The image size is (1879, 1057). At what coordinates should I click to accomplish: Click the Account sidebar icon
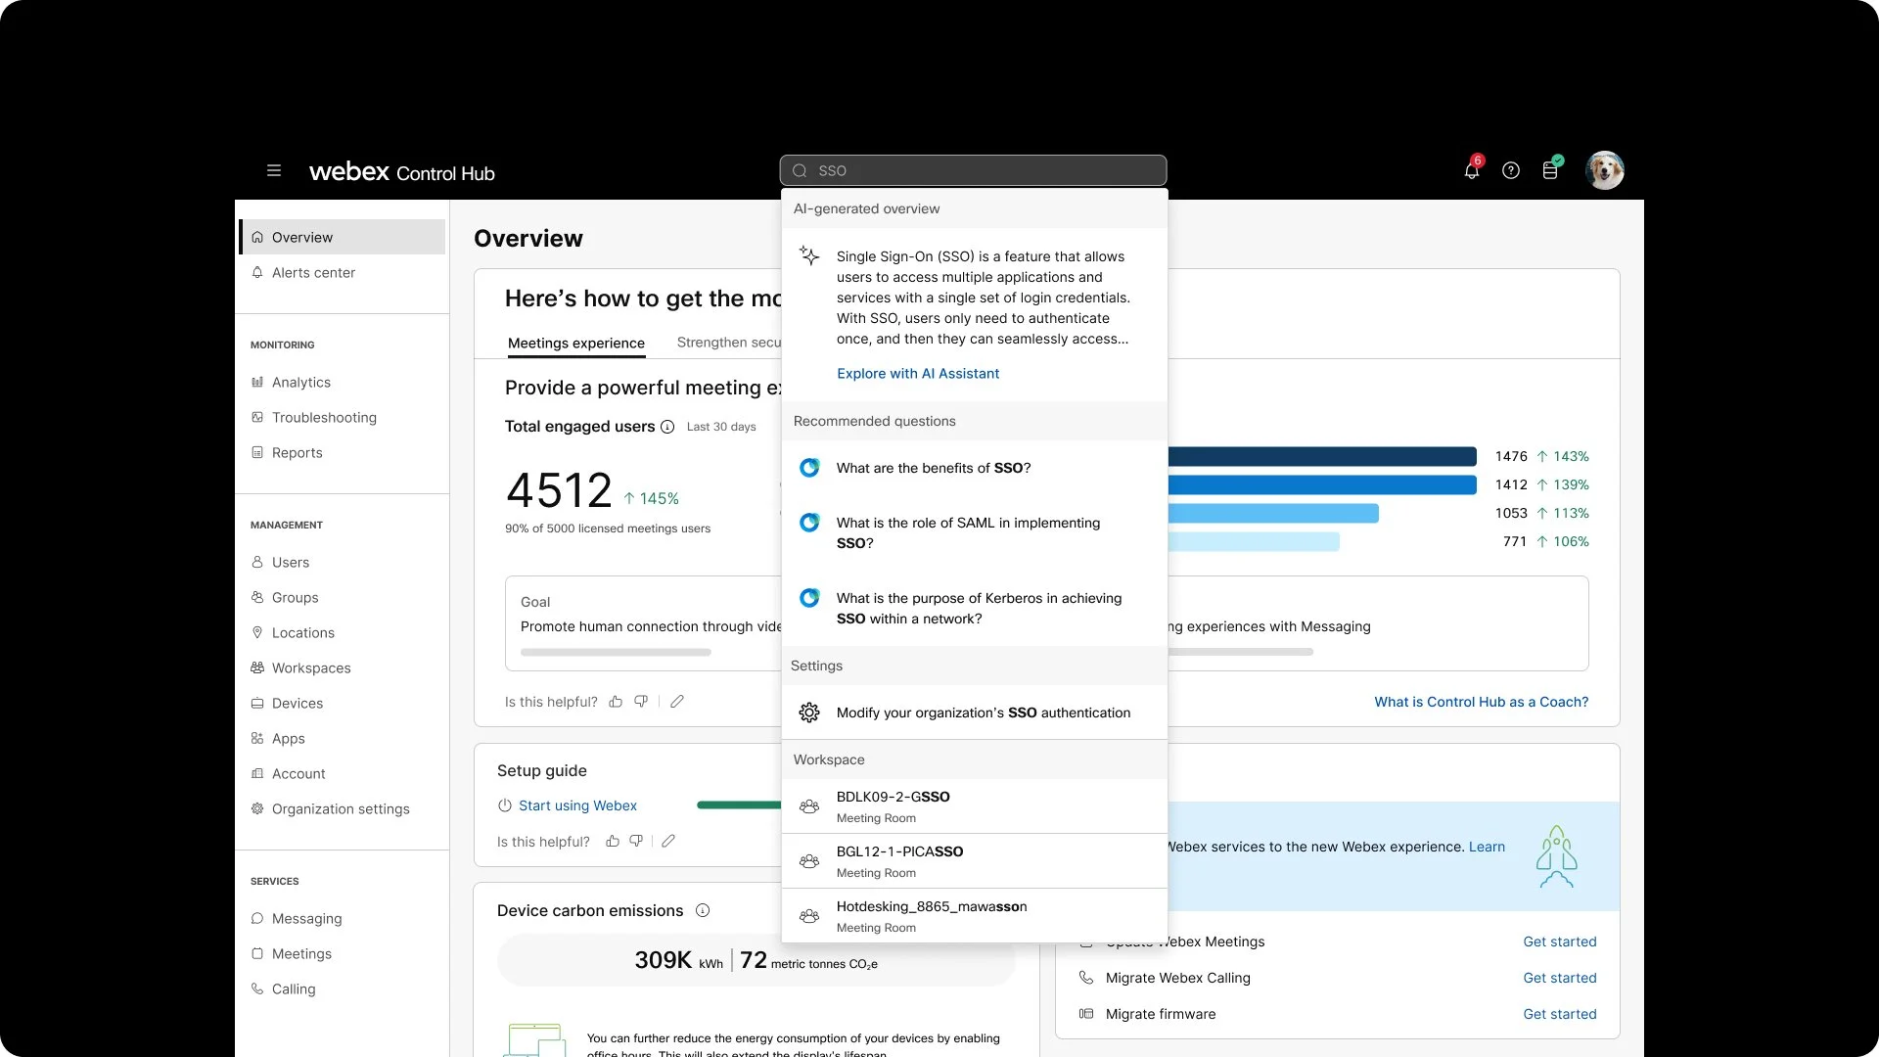(x=257, y=773)
